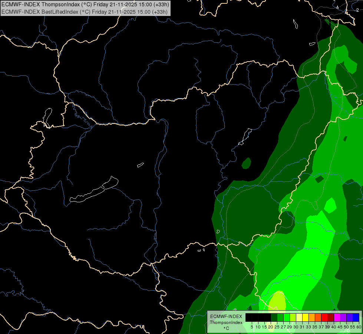Select the pale yellow 30–31 legend swatch
This screenshot has width=363, height=334.
(299, 317)
